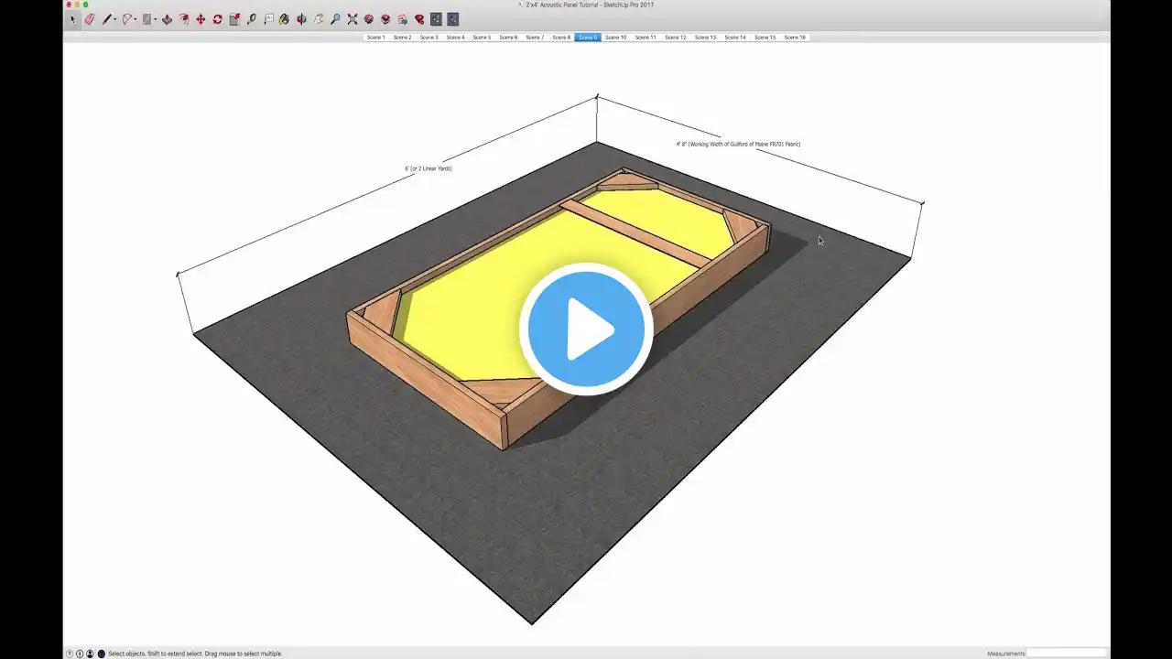Viewport: 1172px width, 659px height.
Task: Open the Scene 12 tab
Action: click(676, 38)
